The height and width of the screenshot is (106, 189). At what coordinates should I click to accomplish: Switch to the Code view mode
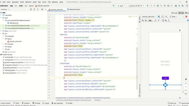(174, 13)
